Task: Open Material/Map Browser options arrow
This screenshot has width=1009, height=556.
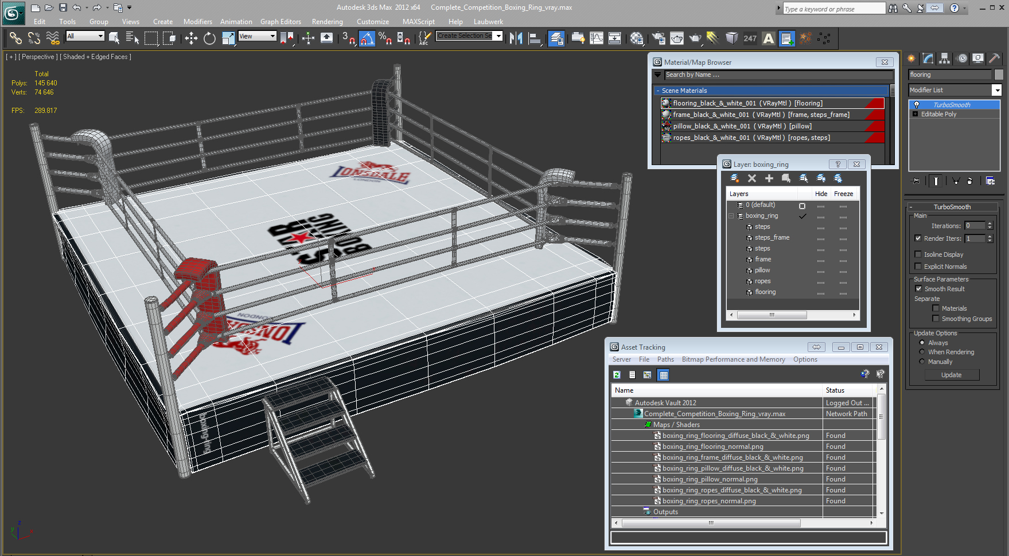Action: pos(658,75)
